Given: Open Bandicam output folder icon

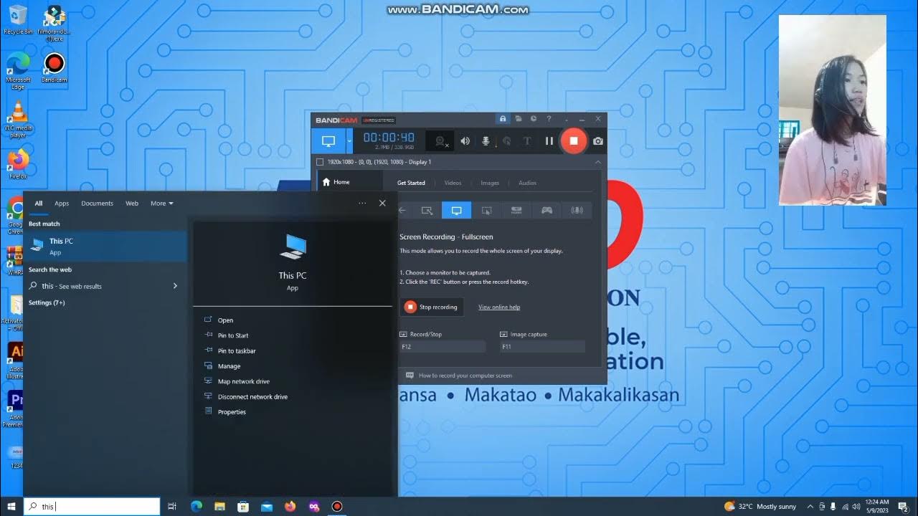Looking at the screenshot, I should 519,119.
